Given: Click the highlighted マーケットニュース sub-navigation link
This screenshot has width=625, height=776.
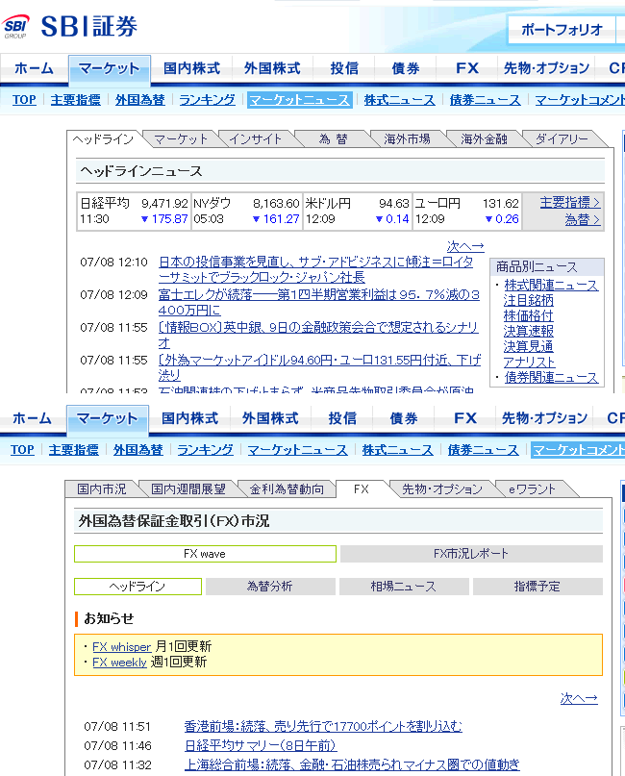Looking at the screenshot, I should click(299, 99).
